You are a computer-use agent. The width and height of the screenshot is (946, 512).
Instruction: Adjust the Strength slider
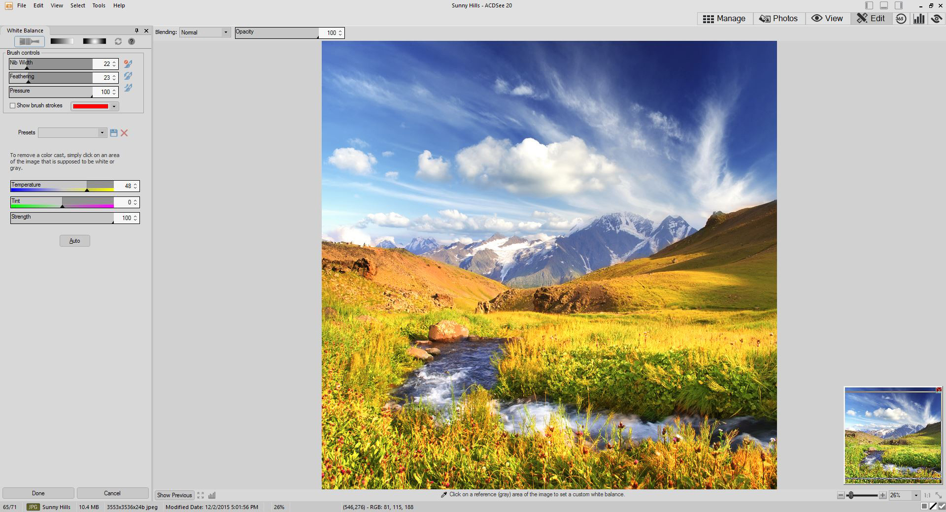[x=62, y=218]
